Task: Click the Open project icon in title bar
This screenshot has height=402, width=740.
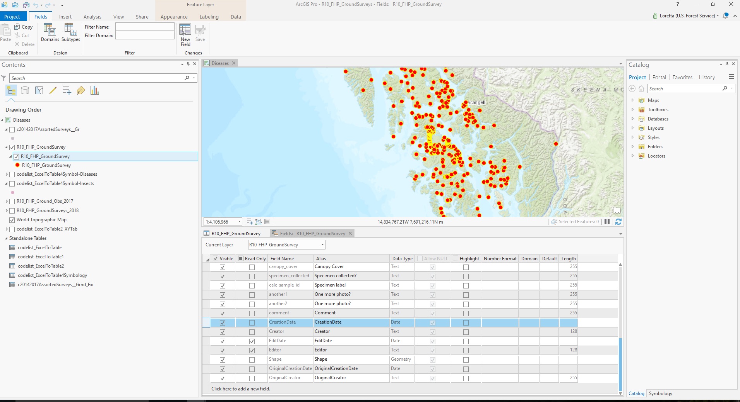Action: [15, 5]
